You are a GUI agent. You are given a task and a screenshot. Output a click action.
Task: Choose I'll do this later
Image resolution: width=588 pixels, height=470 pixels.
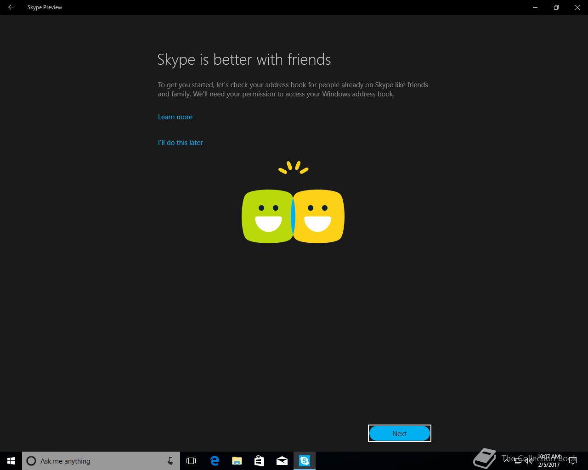[x=180, y=143]
